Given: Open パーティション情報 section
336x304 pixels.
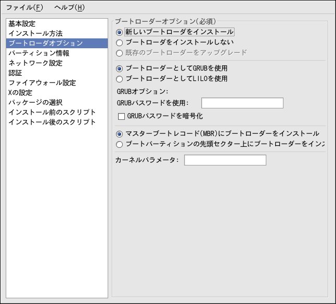Looking at the screenshot, I should (x=38, y=53).
